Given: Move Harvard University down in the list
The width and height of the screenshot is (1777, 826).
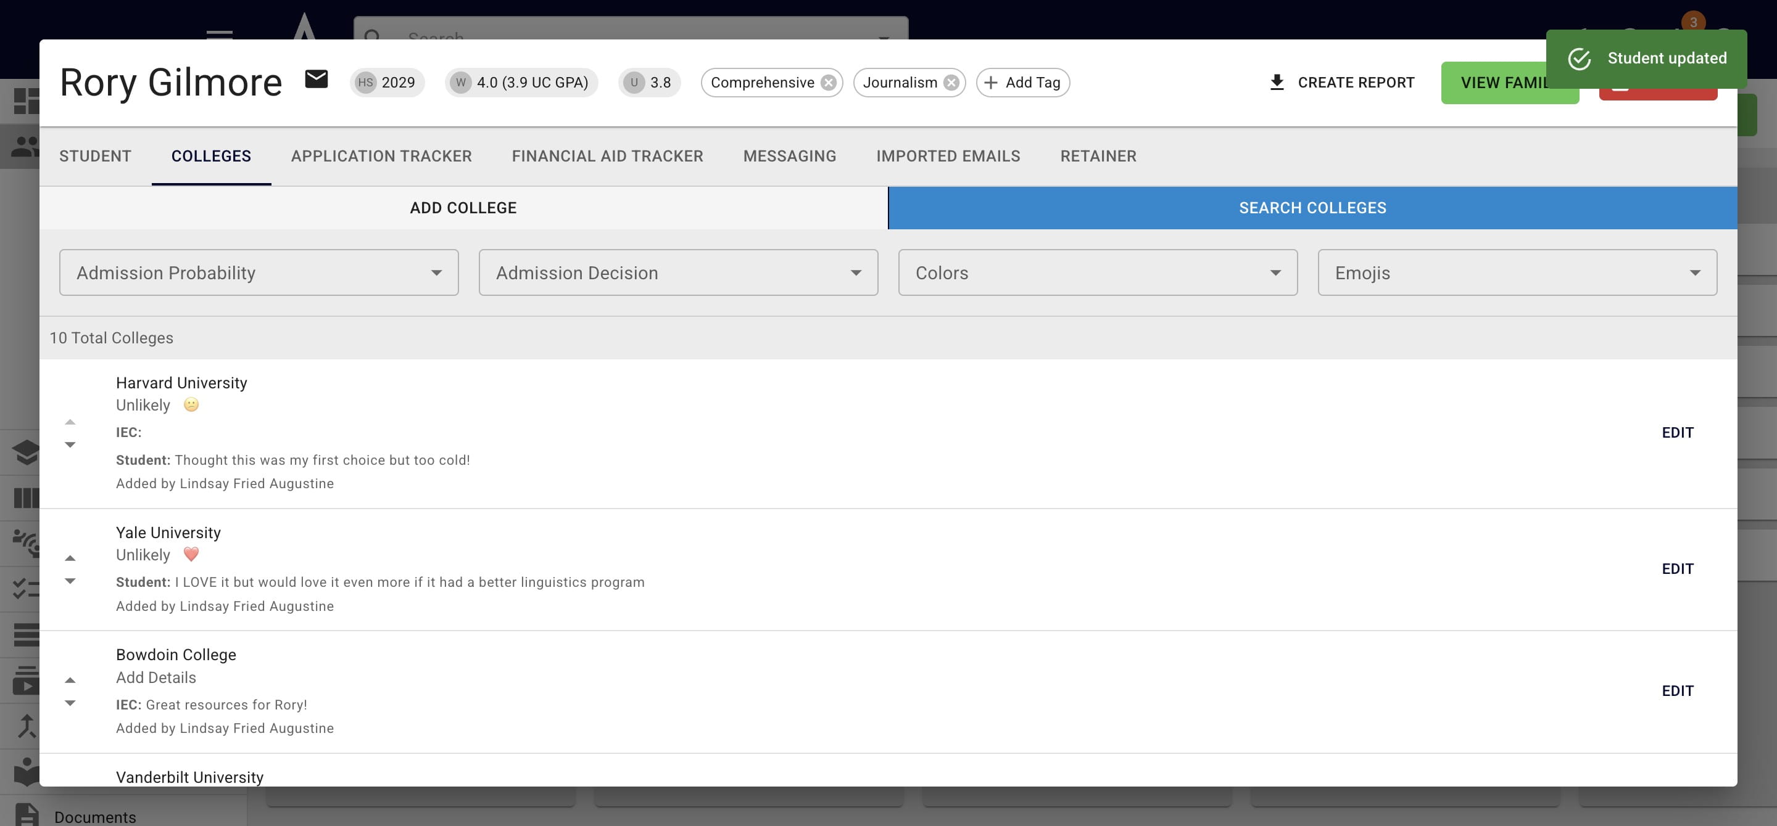Looking at the screenshot, I should pos(70,445).
